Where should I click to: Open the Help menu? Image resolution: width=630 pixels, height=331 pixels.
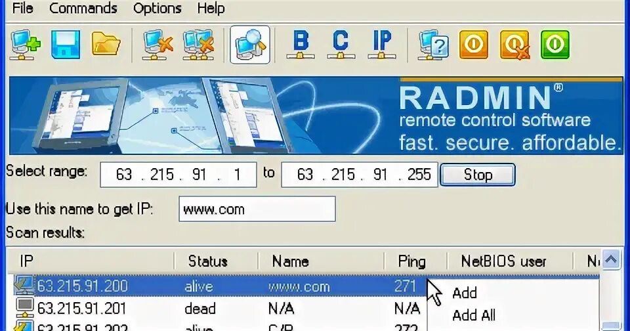pyautogui.click(x=211, y=8)
